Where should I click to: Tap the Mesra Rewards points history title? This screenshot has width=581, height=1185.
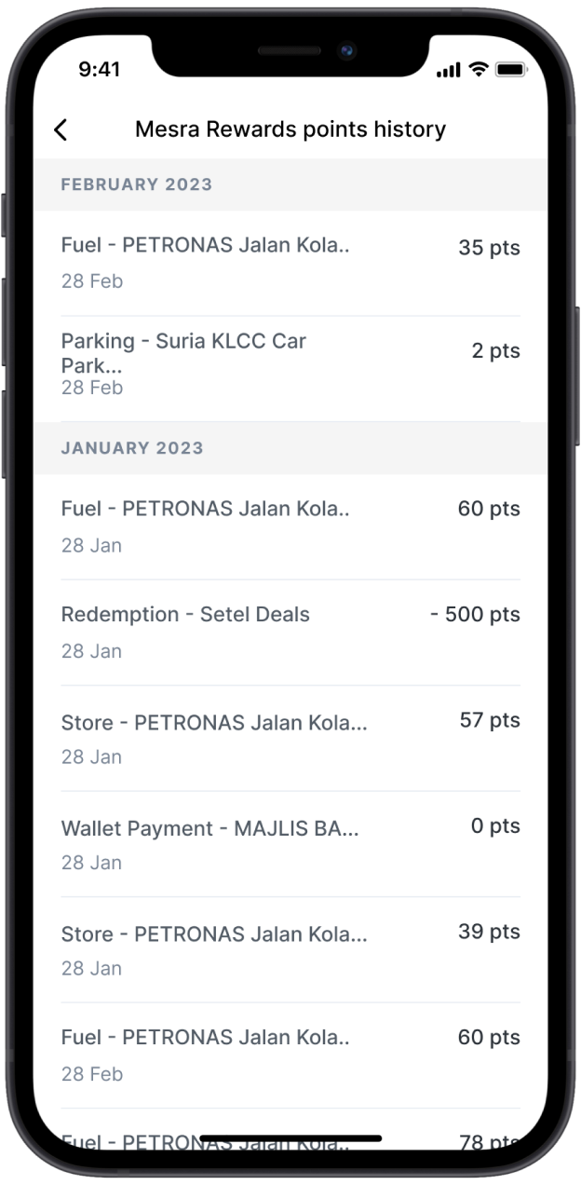[x=290, y=129]
